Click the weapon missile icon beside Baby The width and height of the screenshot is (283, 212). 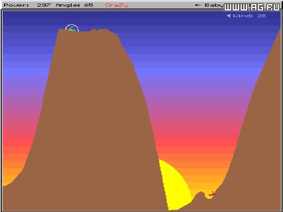[x=198, y=5]
